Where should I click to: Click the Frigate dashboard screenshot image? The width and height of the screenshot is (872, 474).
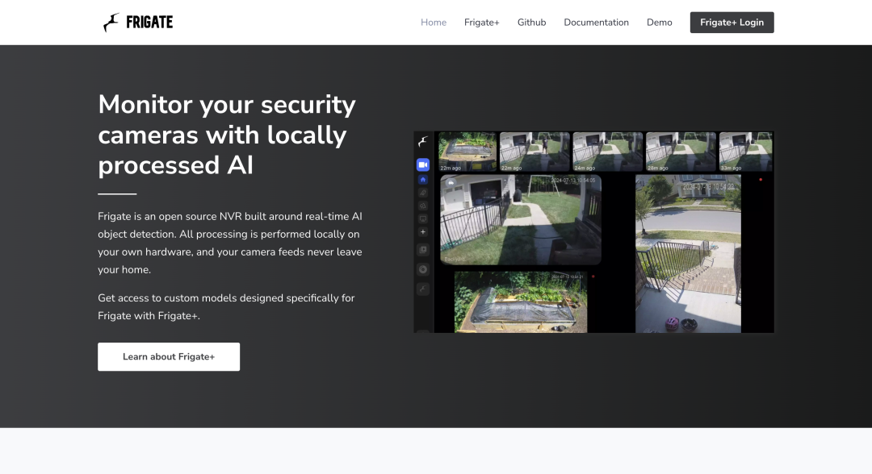pyautogui.click(x=593, y=232)
